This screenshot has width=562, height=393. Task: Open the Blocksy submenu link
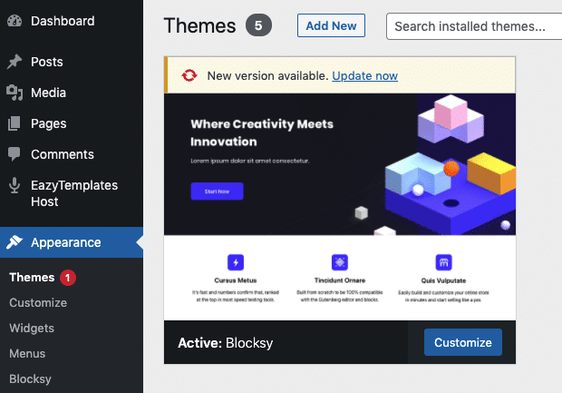pyautogui.click(x=30, y=379)
